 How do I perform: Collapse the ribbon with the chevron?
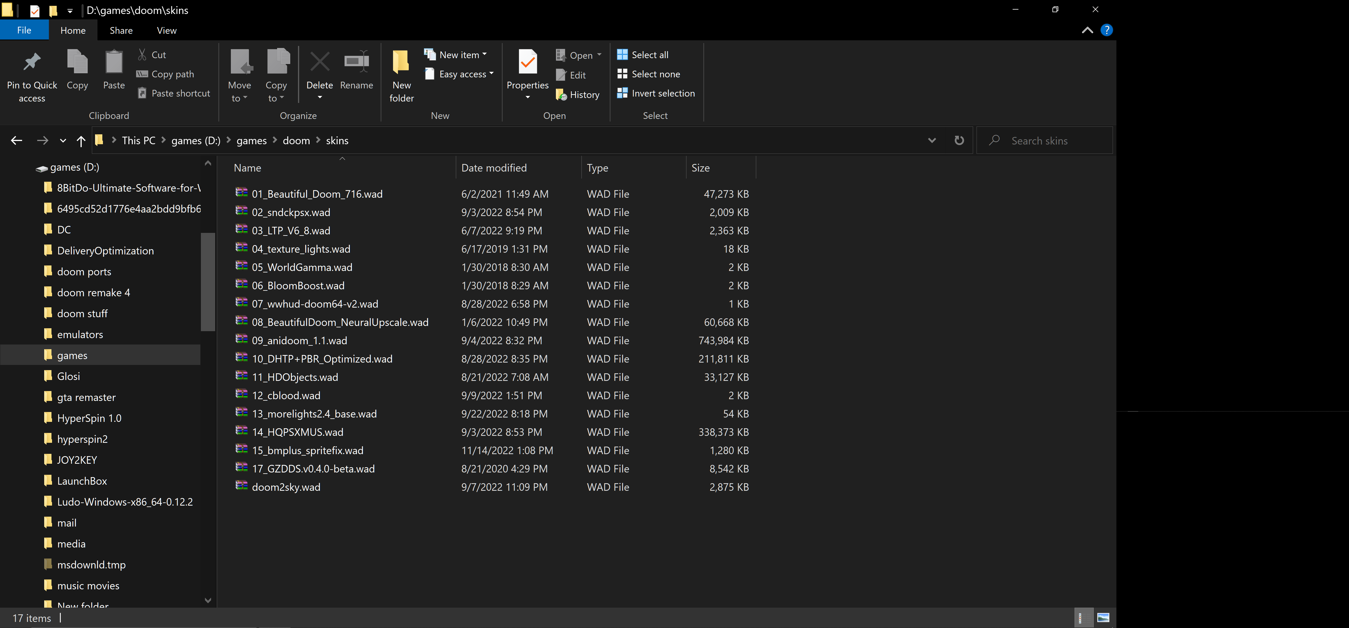(1087, 30)
